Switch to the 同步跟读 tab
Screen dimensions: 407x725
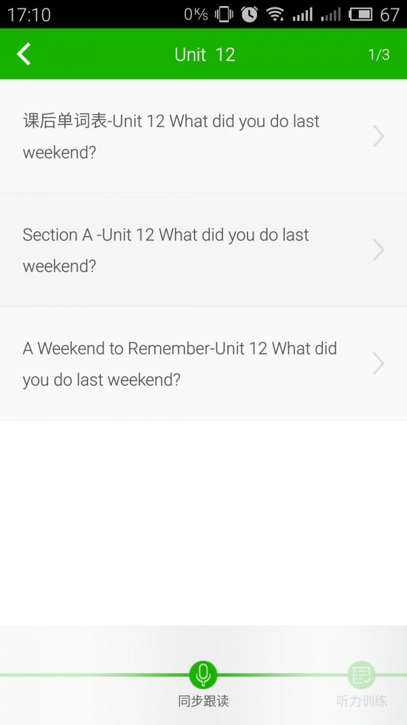point(203,701)
